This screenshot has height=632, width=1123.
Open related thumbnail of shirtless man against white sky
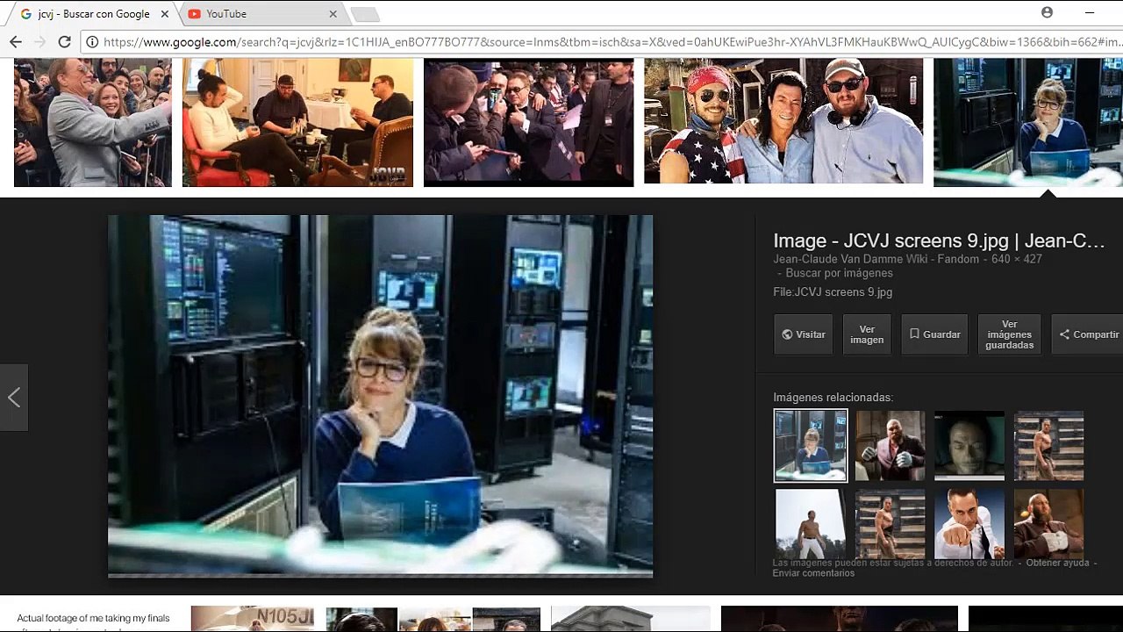[x=811, y=524]
